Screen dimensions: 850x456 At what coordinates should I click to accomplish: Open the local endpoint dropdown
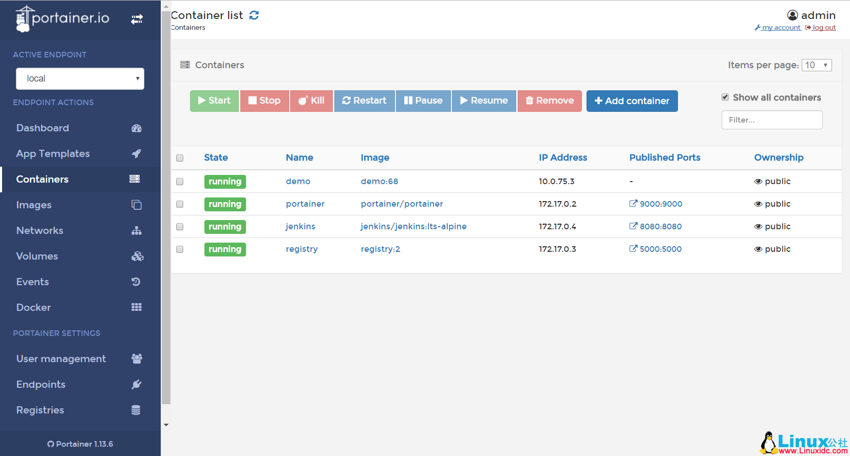coord(80,78)
